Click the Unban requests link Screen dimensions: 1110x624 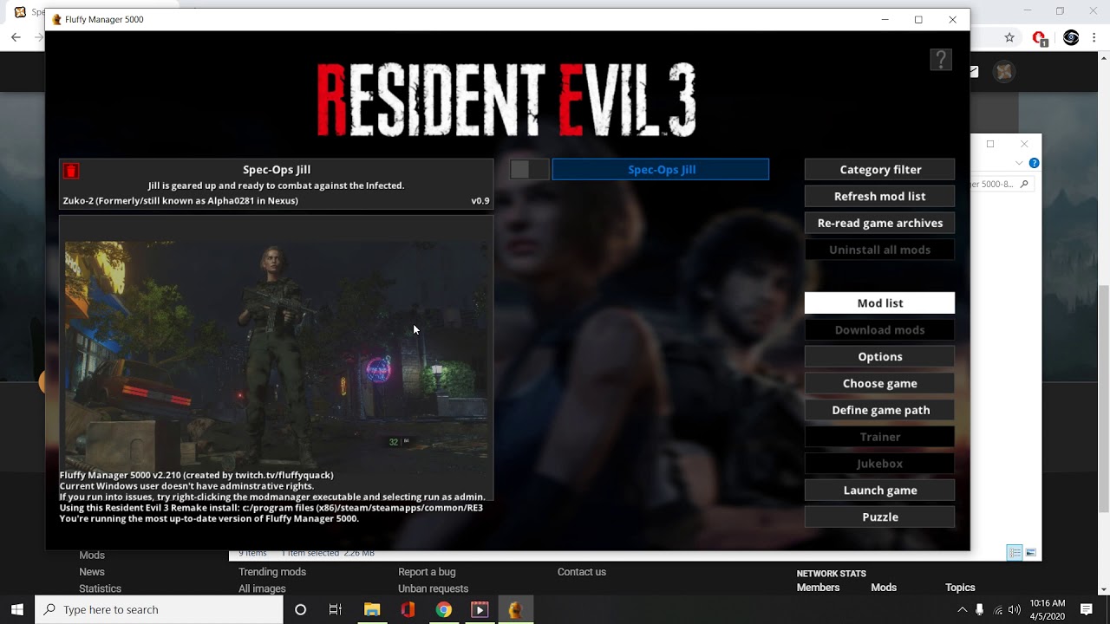(433, 588)
